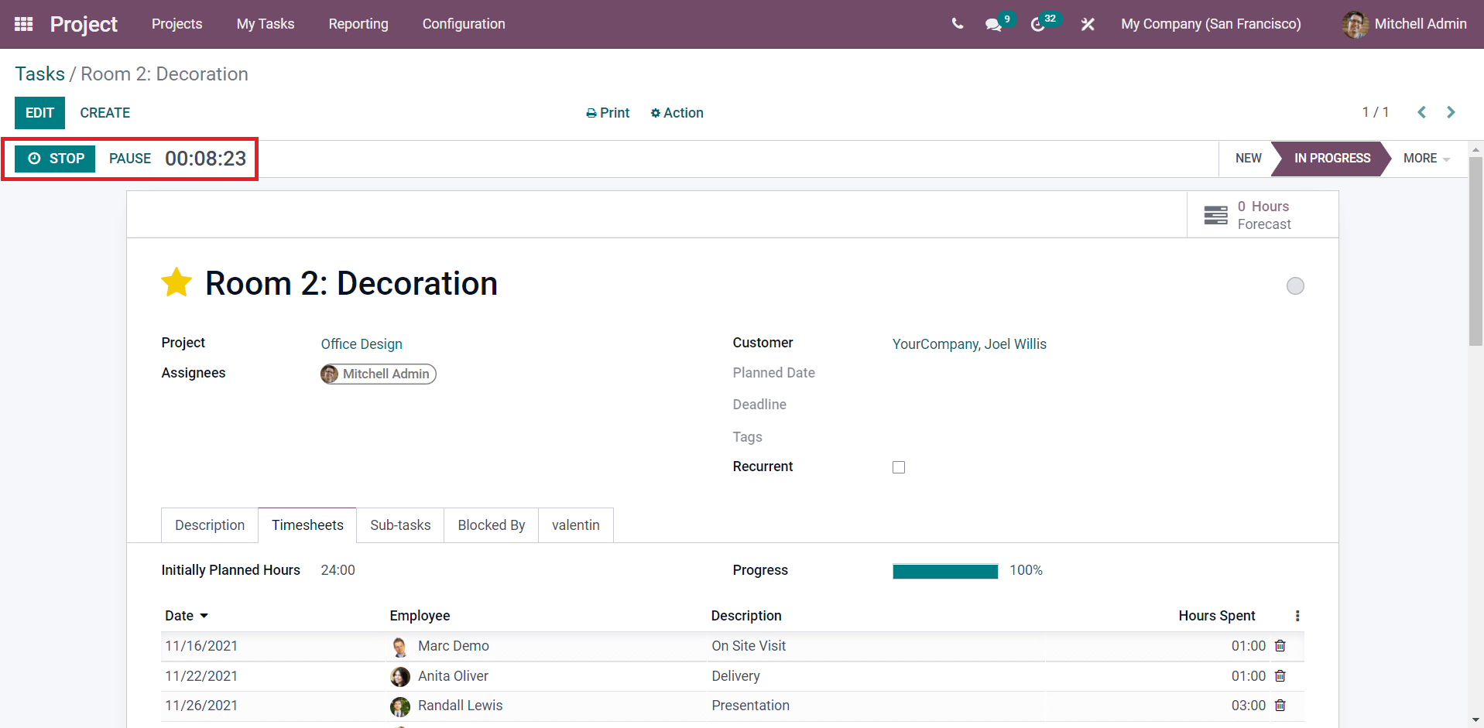Open the Configuration menu
This screenshot has width=1484, height=728.
point(464,24)
